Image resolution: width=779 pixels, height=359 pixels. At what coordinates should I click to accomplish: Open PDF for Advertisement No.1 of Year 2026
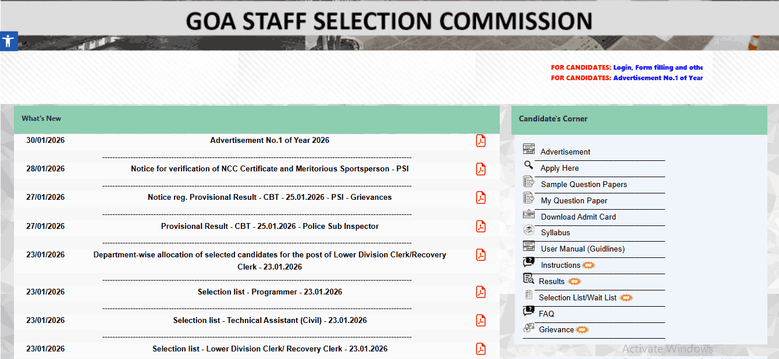click(x=481, y=141)
